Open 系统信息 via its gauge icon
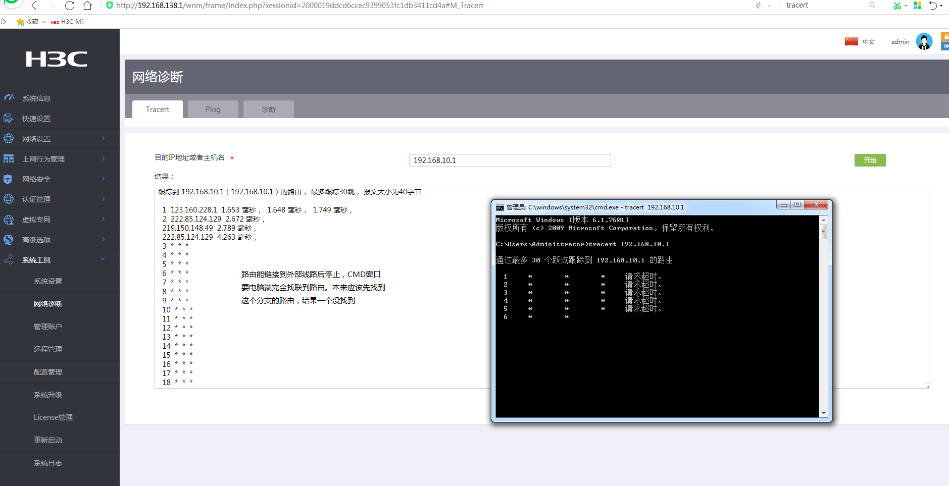 point(9,97)
